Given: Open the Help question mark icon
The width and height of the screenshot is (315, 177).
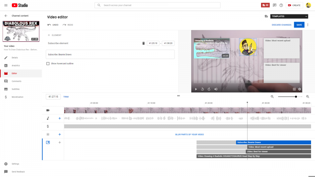Looking at the screenshot, I should point(281,5).
